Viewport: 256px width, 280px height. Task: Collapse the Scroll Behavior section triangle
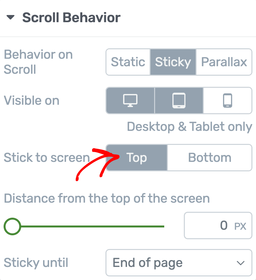[x=10, y=17]
